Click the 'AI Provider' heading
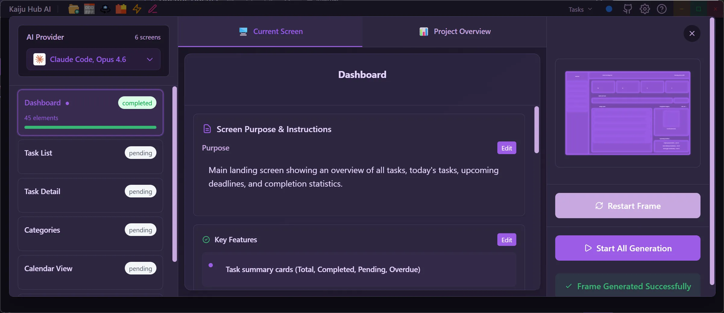The width and height of the screenshot is (724, 313). coord(45,37)
